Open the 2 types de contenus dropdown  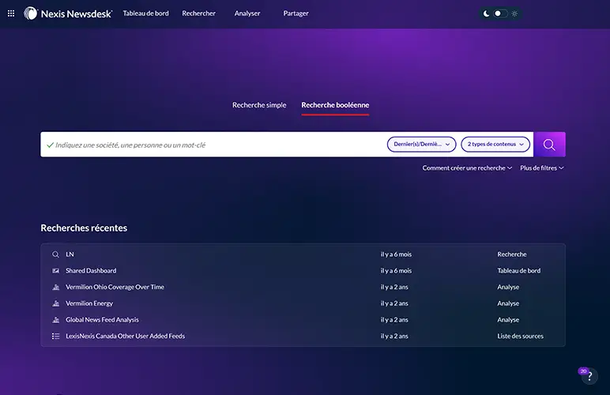pyautogui.click(x=495, y=145)
